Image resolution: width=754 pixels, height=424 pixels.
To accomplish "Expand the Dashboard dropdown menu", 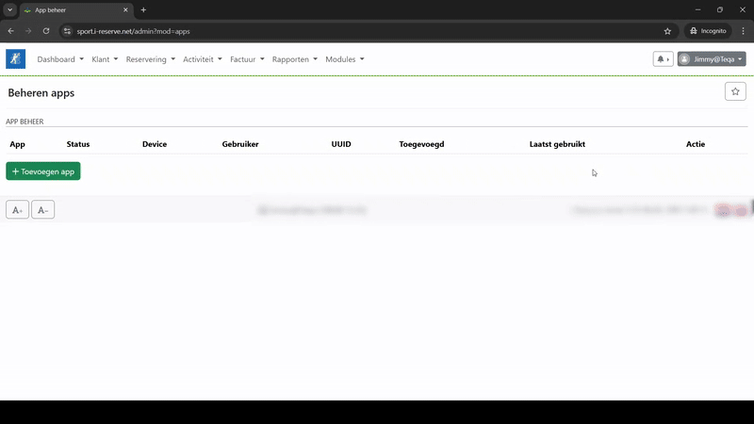I will pos(60,59).
